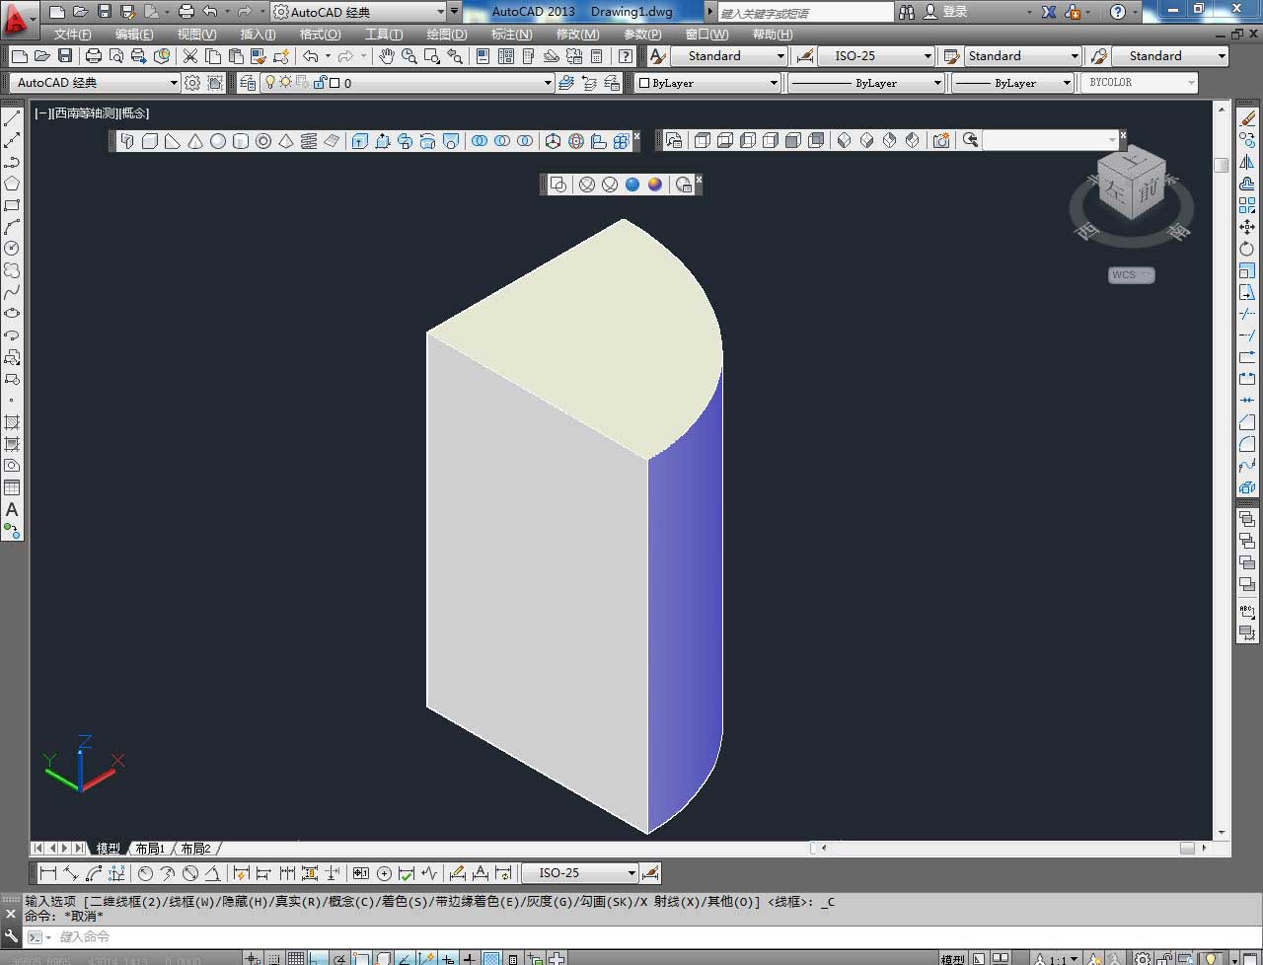Open the QuickCalc calculator

pos(597,56)
